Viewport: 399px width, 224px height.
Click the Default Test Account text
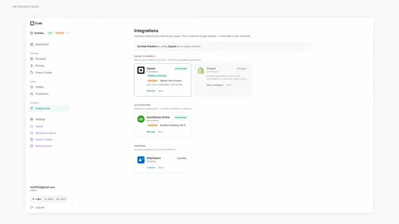(171, 81)
